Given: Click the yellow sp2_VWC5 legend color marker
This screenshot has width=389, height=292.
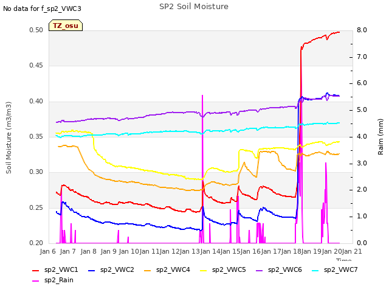Looking at the screenshot, I should [x=204, y=270].
